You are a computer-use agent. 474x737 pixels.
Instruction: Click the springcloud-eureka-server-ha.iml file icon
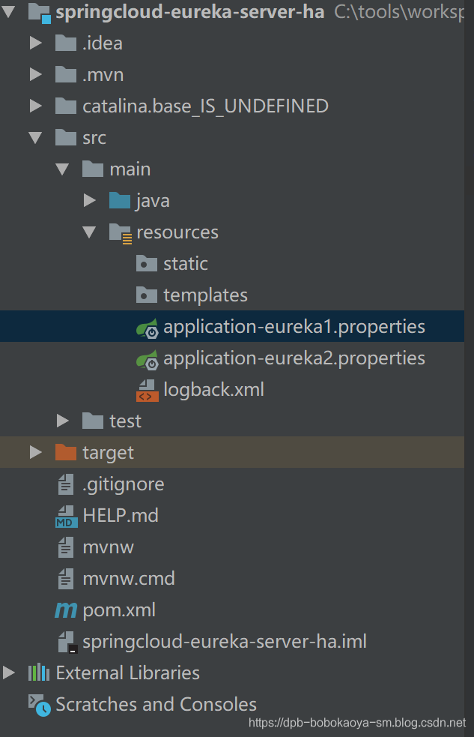[67, 642]
